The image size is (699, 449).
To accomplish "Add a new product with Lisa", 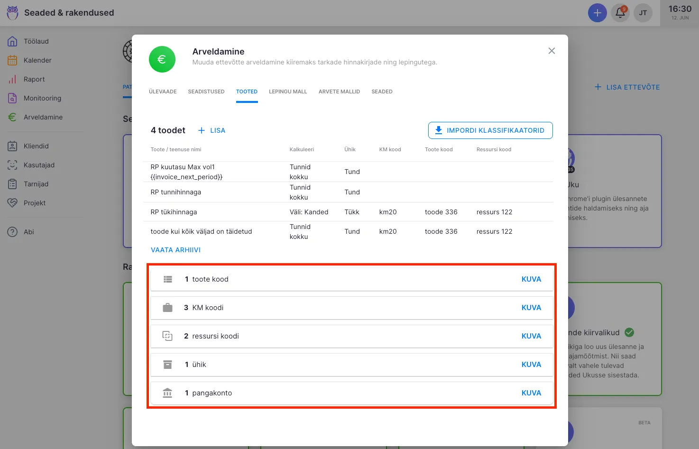I will point(212,130).
